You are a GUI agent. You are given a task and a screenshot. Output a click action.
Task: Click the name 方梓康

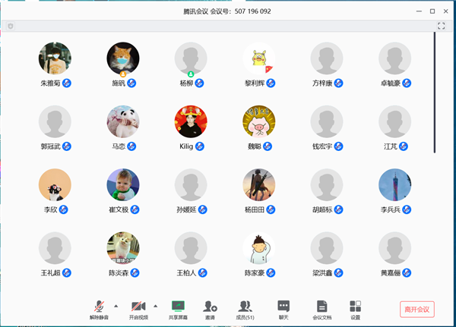[322, 83]
